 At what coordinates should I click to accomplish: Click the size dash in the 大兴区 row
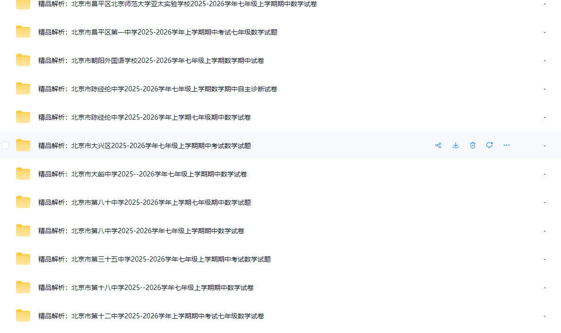tap(544, 146)
